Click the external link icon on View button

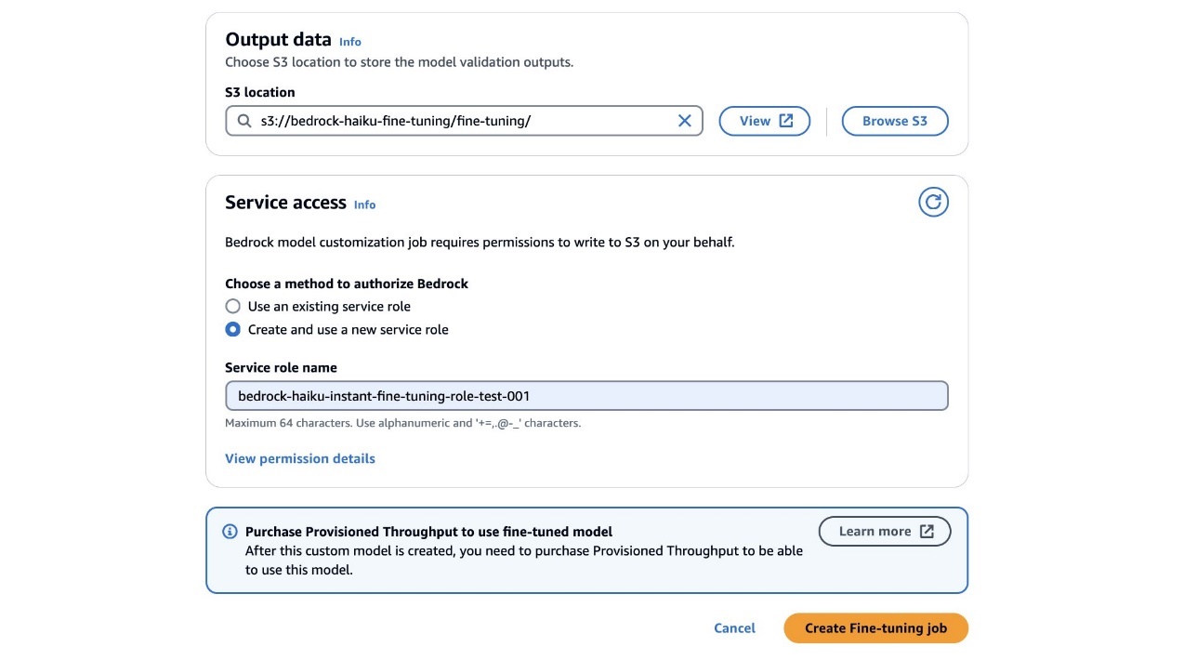[x=786, y=121]
